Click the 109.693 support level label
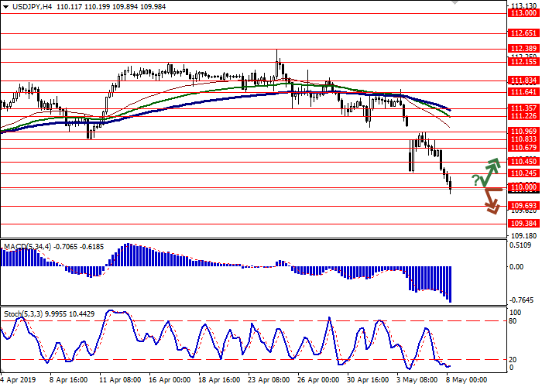The image size is (542, 387). pos(523,206)
